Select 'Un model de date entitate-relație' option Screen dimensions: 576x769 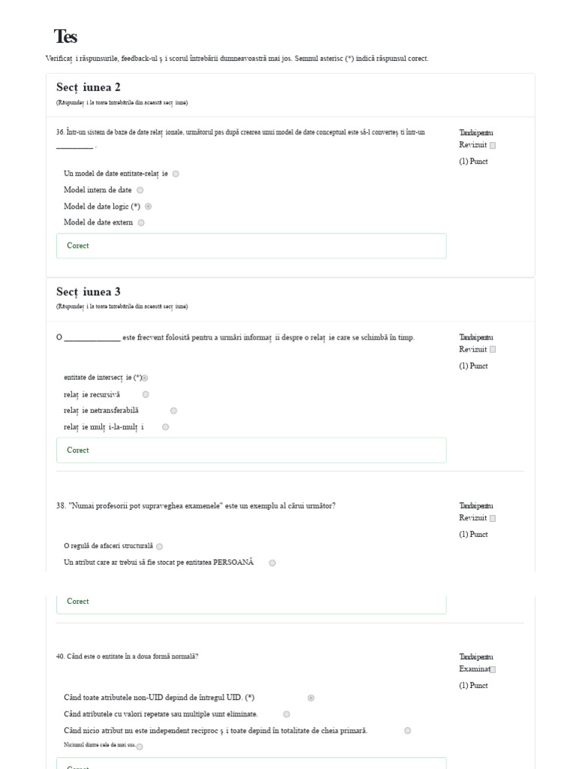[175, 173]
